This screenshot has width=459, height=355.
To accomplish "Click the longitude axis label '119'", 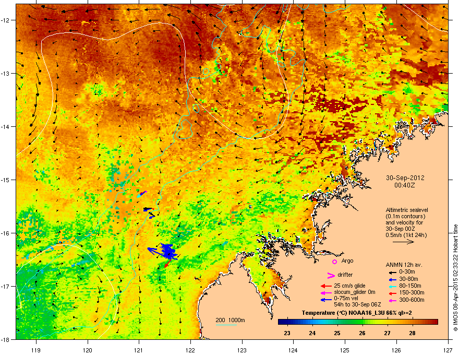I will pos(36,350).
